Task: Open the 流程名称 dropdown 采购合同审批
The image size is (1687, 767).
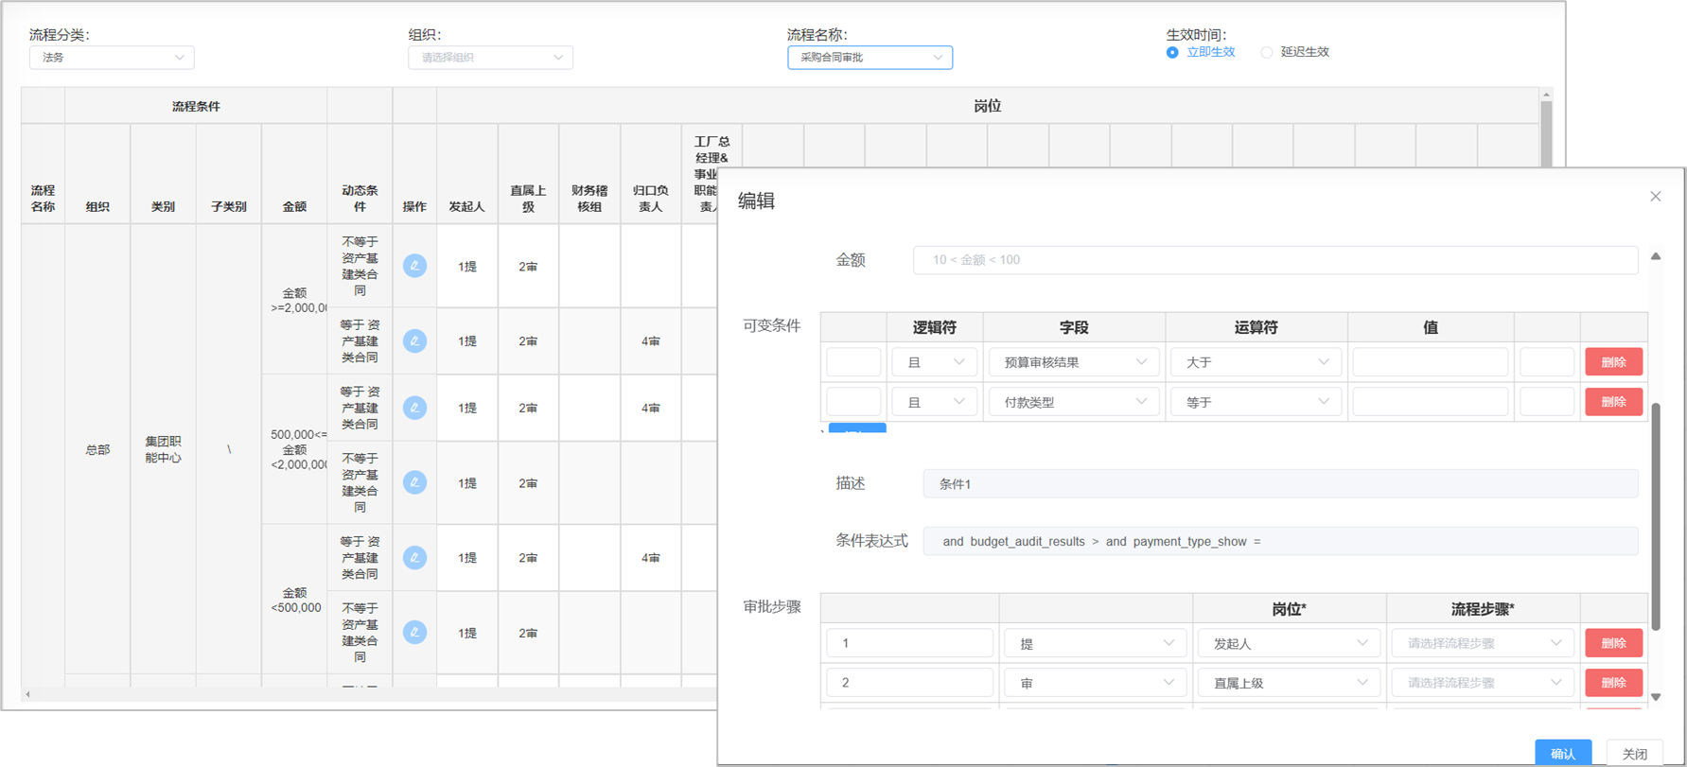Action: (x=870, y=58)
